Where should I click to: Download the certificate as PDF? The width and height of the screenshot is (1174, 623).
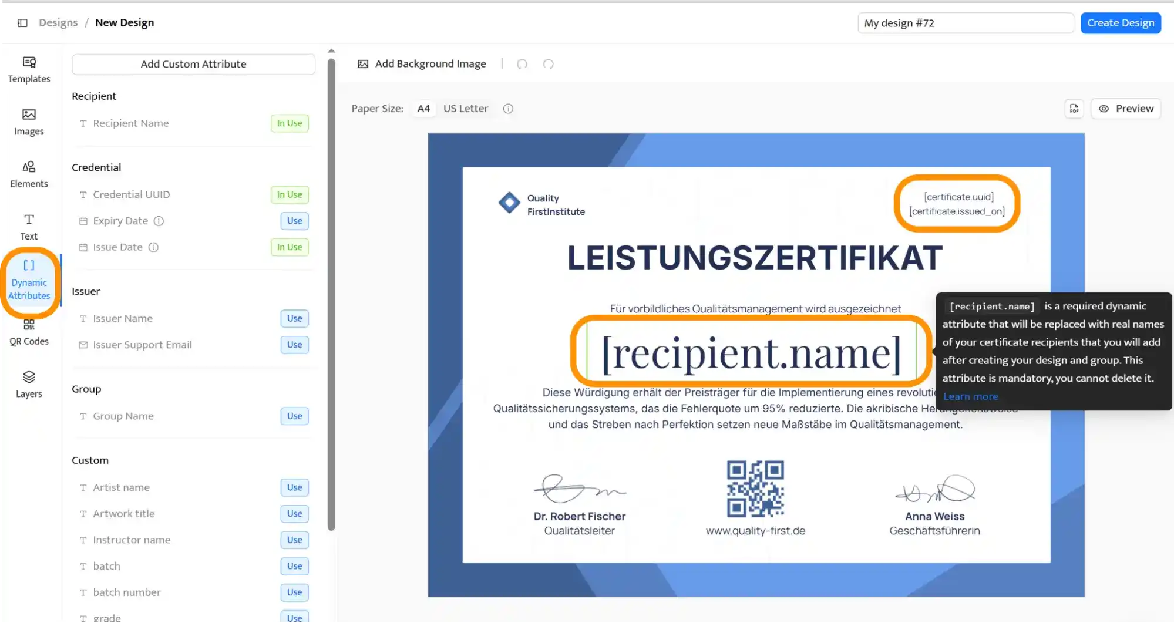[1074, 109]
